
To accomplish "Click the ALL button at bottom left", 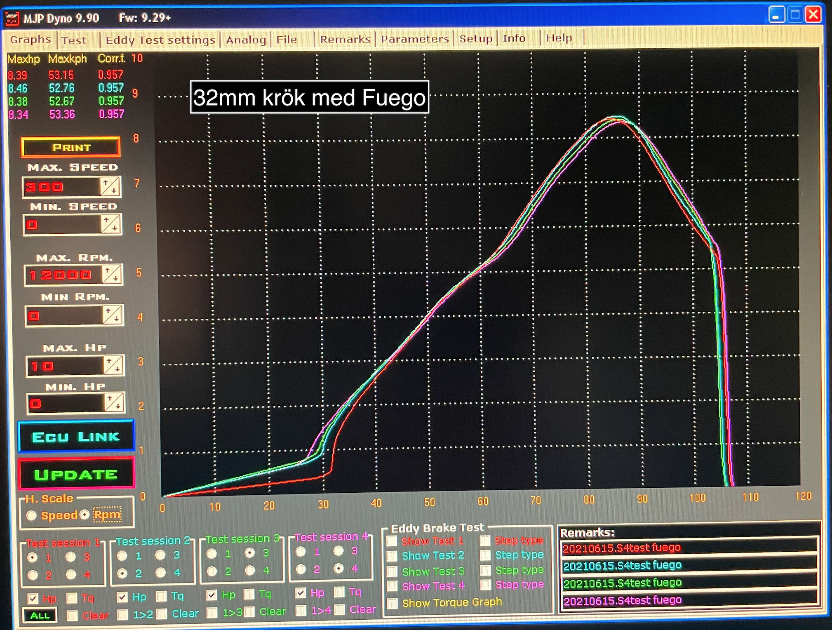I will 40,616.
